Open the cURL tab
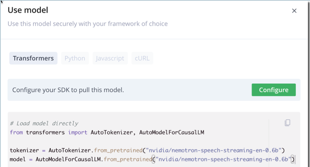Image resolution: width=310 pixels, height=167 pixels. click(142, 58)
